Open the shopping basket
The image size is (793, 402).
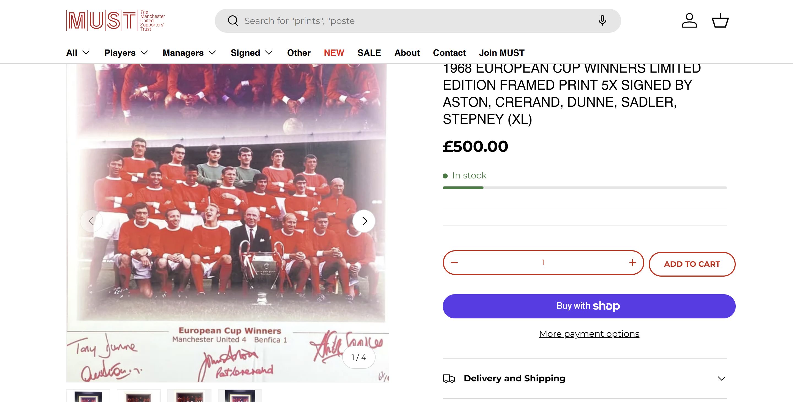point(720,21)
